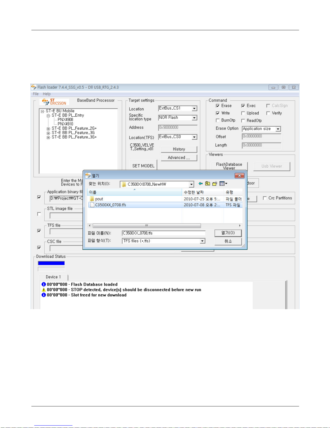Create new folder icon in dialog
330x428 pixels.
(x=215, y=184)
